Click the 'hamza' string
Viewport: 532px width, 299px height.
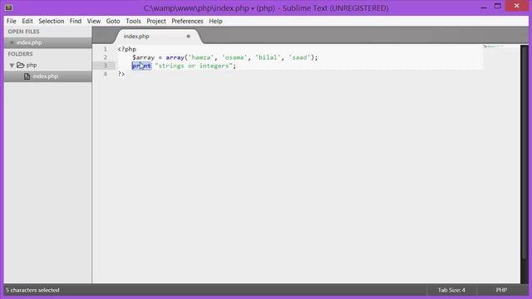click(201, 57)
